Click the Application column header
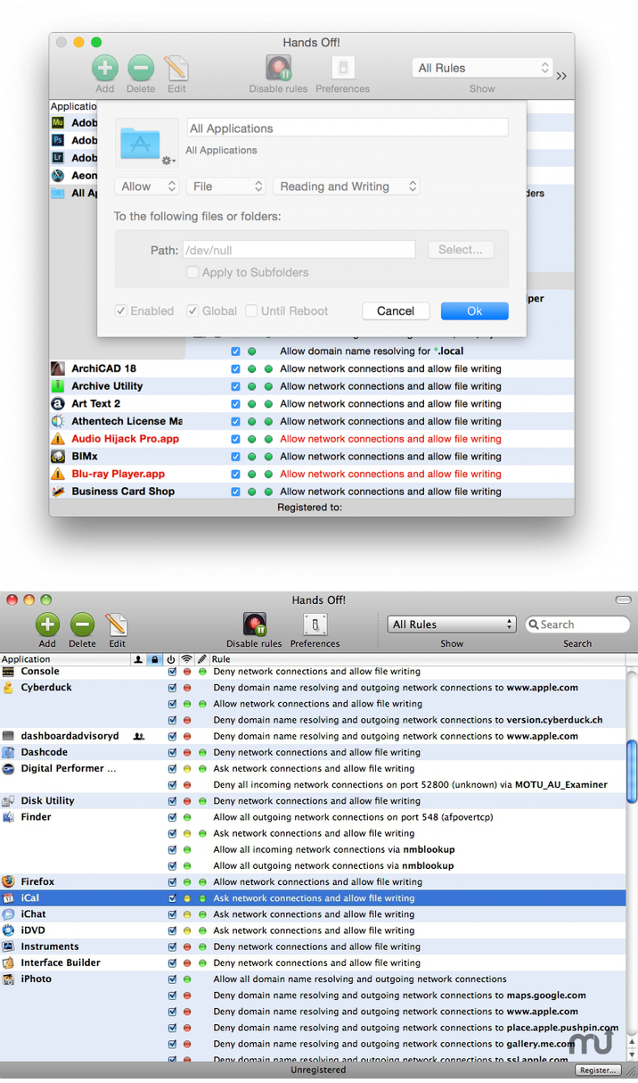The image size is (638, 1083). (65, 659)
